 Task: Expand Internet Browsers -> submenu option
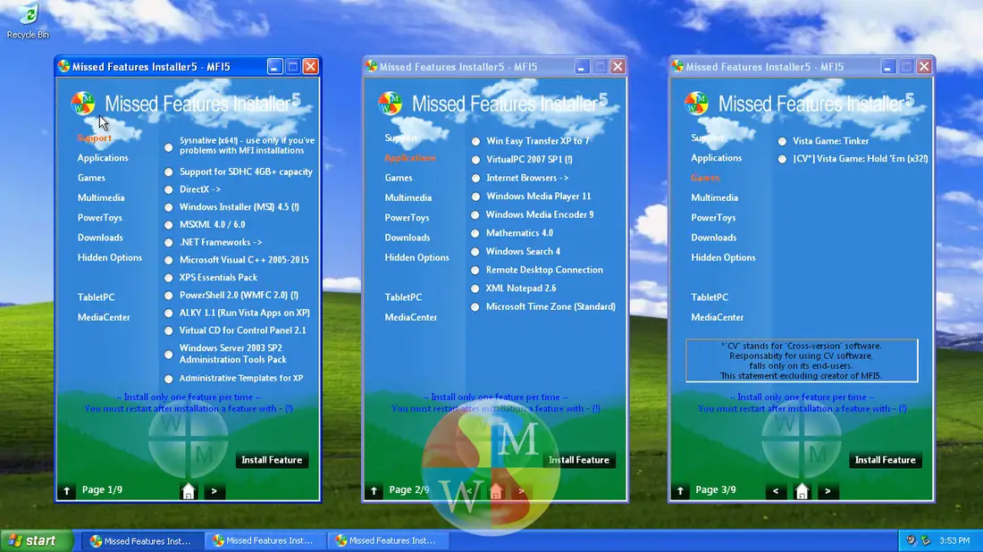(x=475, y=178)
